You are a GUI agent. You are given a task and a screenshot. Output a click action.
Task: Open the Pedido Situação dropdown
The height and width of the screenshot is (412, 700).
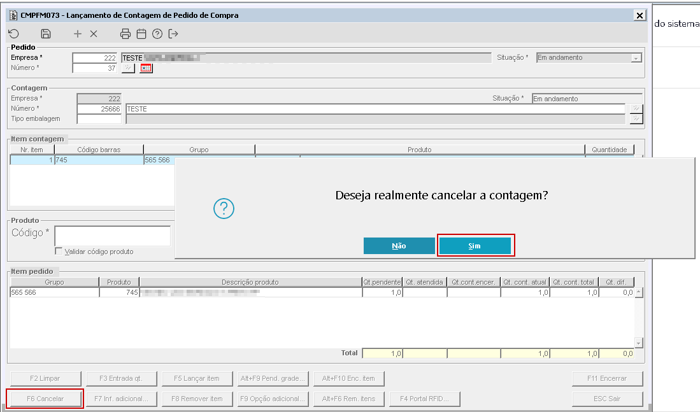point(636,58)
